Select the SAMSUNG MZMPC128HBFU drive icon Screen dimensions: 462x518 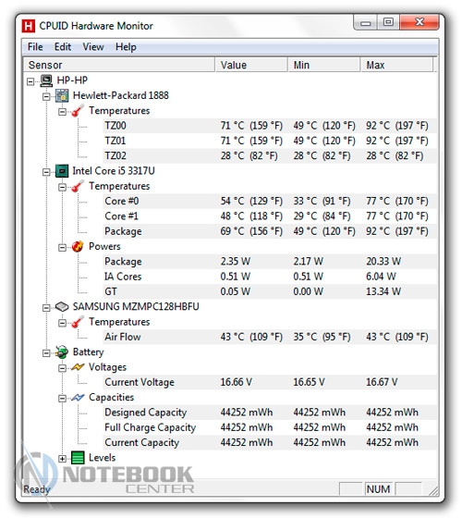pyautogui.click(x=62, y=306)
